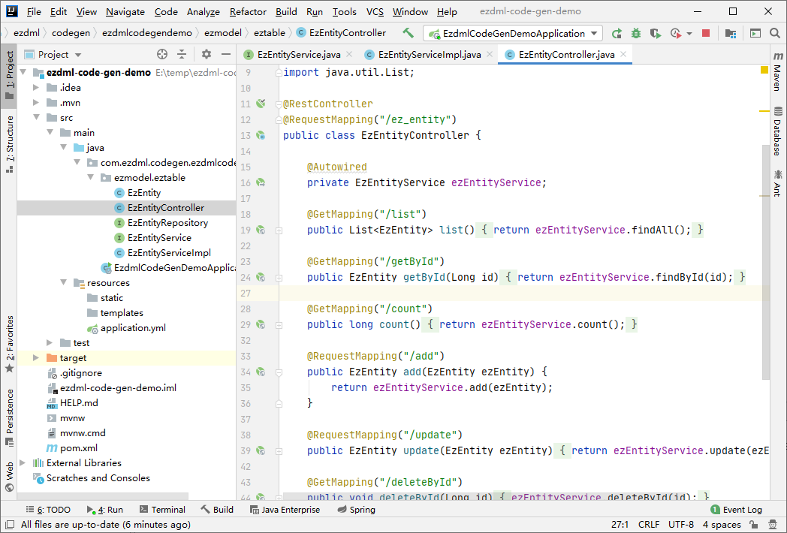The width and height of the screenshot is (787, 533).
Task: Open Web side panel
Action: (9, 477)
